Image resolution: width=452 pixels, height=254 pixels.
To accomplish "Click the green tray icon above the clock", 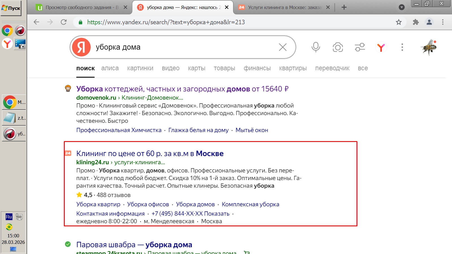I will click(9, 227).
